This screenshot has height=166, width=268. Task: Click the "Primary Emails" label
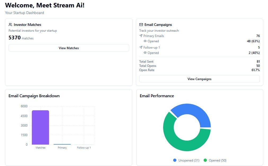click(154, 36)
